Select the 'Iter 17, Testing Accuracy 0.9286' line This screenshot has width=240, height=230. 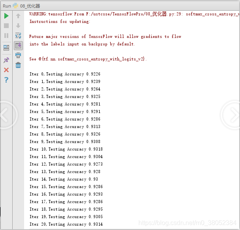click(x=66, y=202)
